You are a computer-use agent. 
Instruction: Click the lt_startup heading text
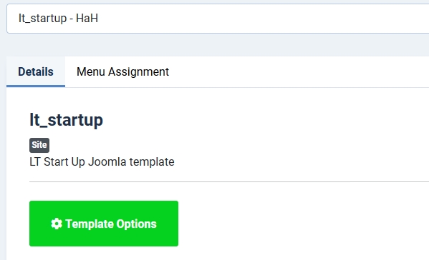coord(66,120)
